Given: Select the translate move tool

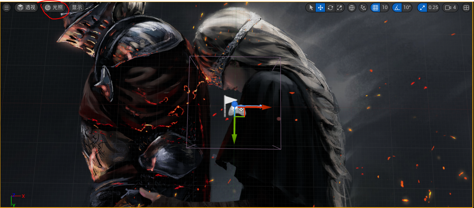Looking at the screenshot, I should point(320,7).
